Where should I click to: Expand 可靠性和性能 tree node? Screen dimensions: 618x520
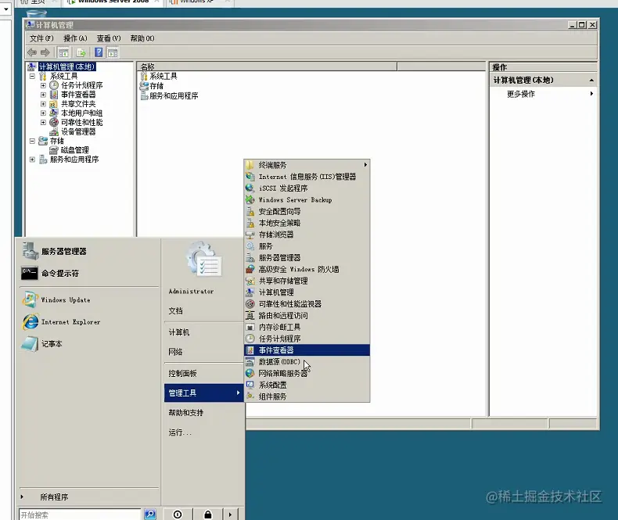click(43, 122)
